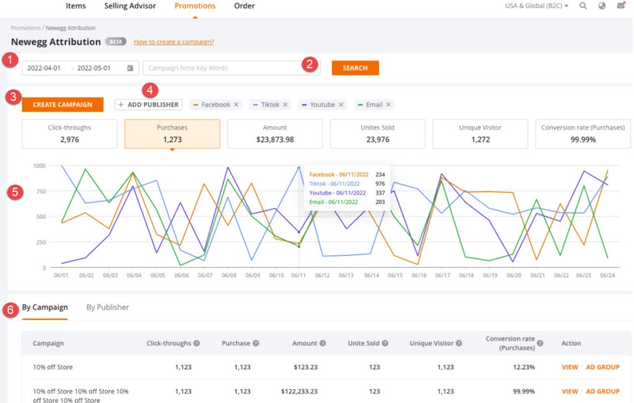The image size is (634, 403).
Task: Open search using the magnifier icon
Action: (582, 6)
